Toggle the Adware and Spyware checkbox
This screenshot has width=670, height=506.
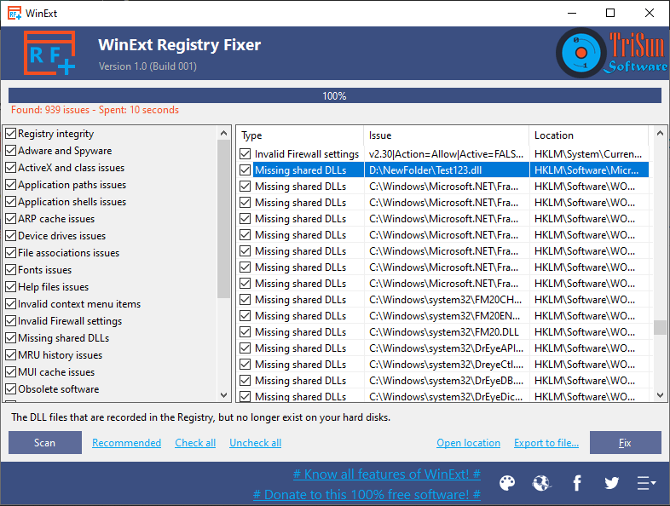coord(11,151)
